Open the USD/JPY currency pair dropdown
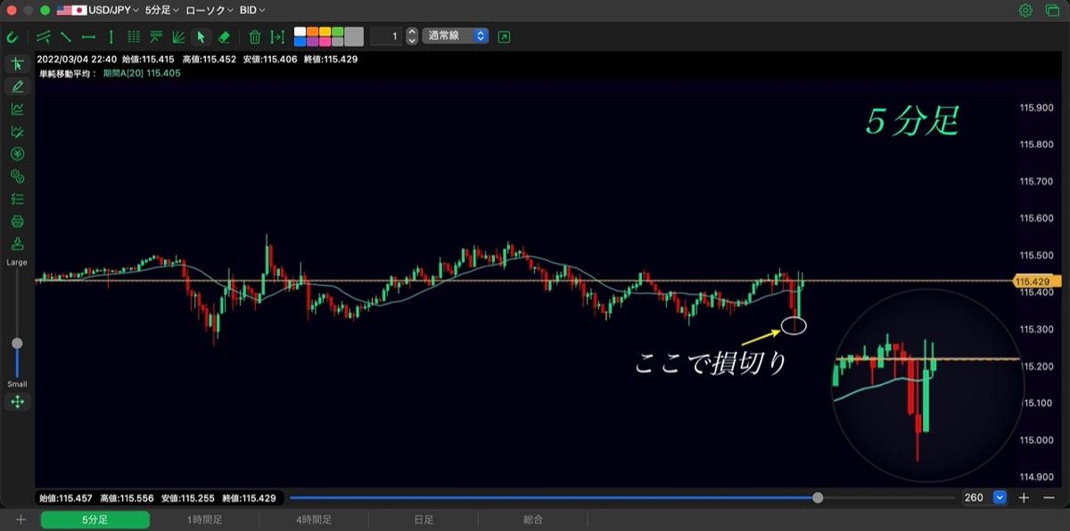Image resolution: width=1070 pixels, height=531 pixels. (98, 10)
